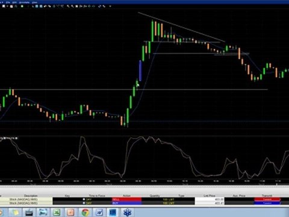Viewport: 289px width, 217px height.
Task: Open PowerPoint from the taskbar
Action: [x=70, y=212]
